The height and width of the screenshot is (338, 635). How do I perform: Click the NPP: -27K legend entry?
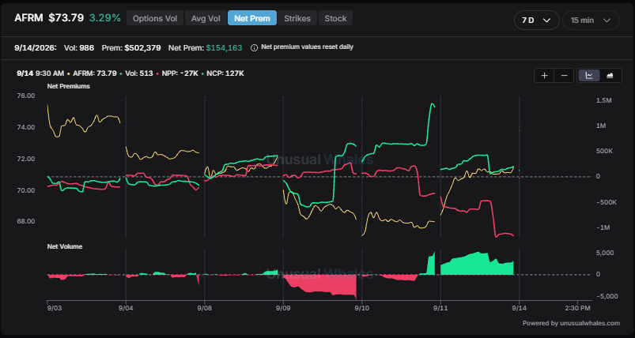click(180, 73)
